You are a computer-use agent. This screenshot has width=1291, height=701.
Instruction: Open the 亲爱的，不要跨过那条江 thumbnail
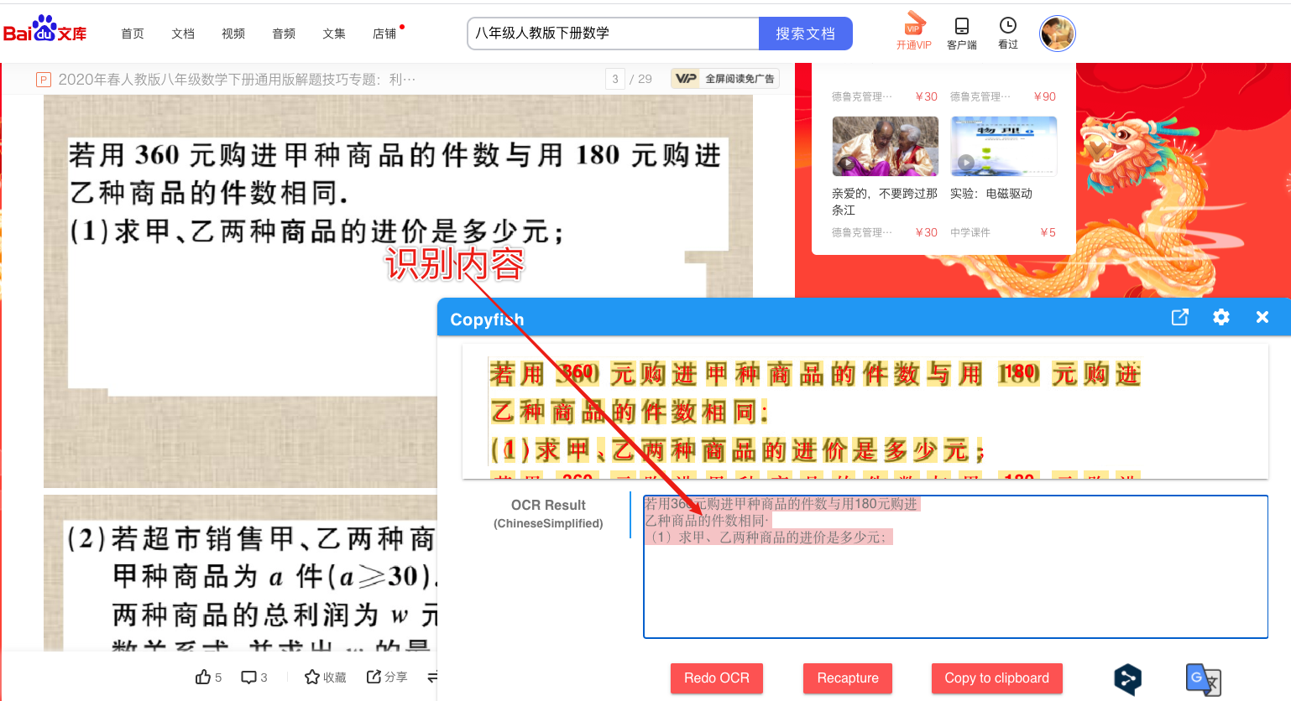(x=886, y=146)
